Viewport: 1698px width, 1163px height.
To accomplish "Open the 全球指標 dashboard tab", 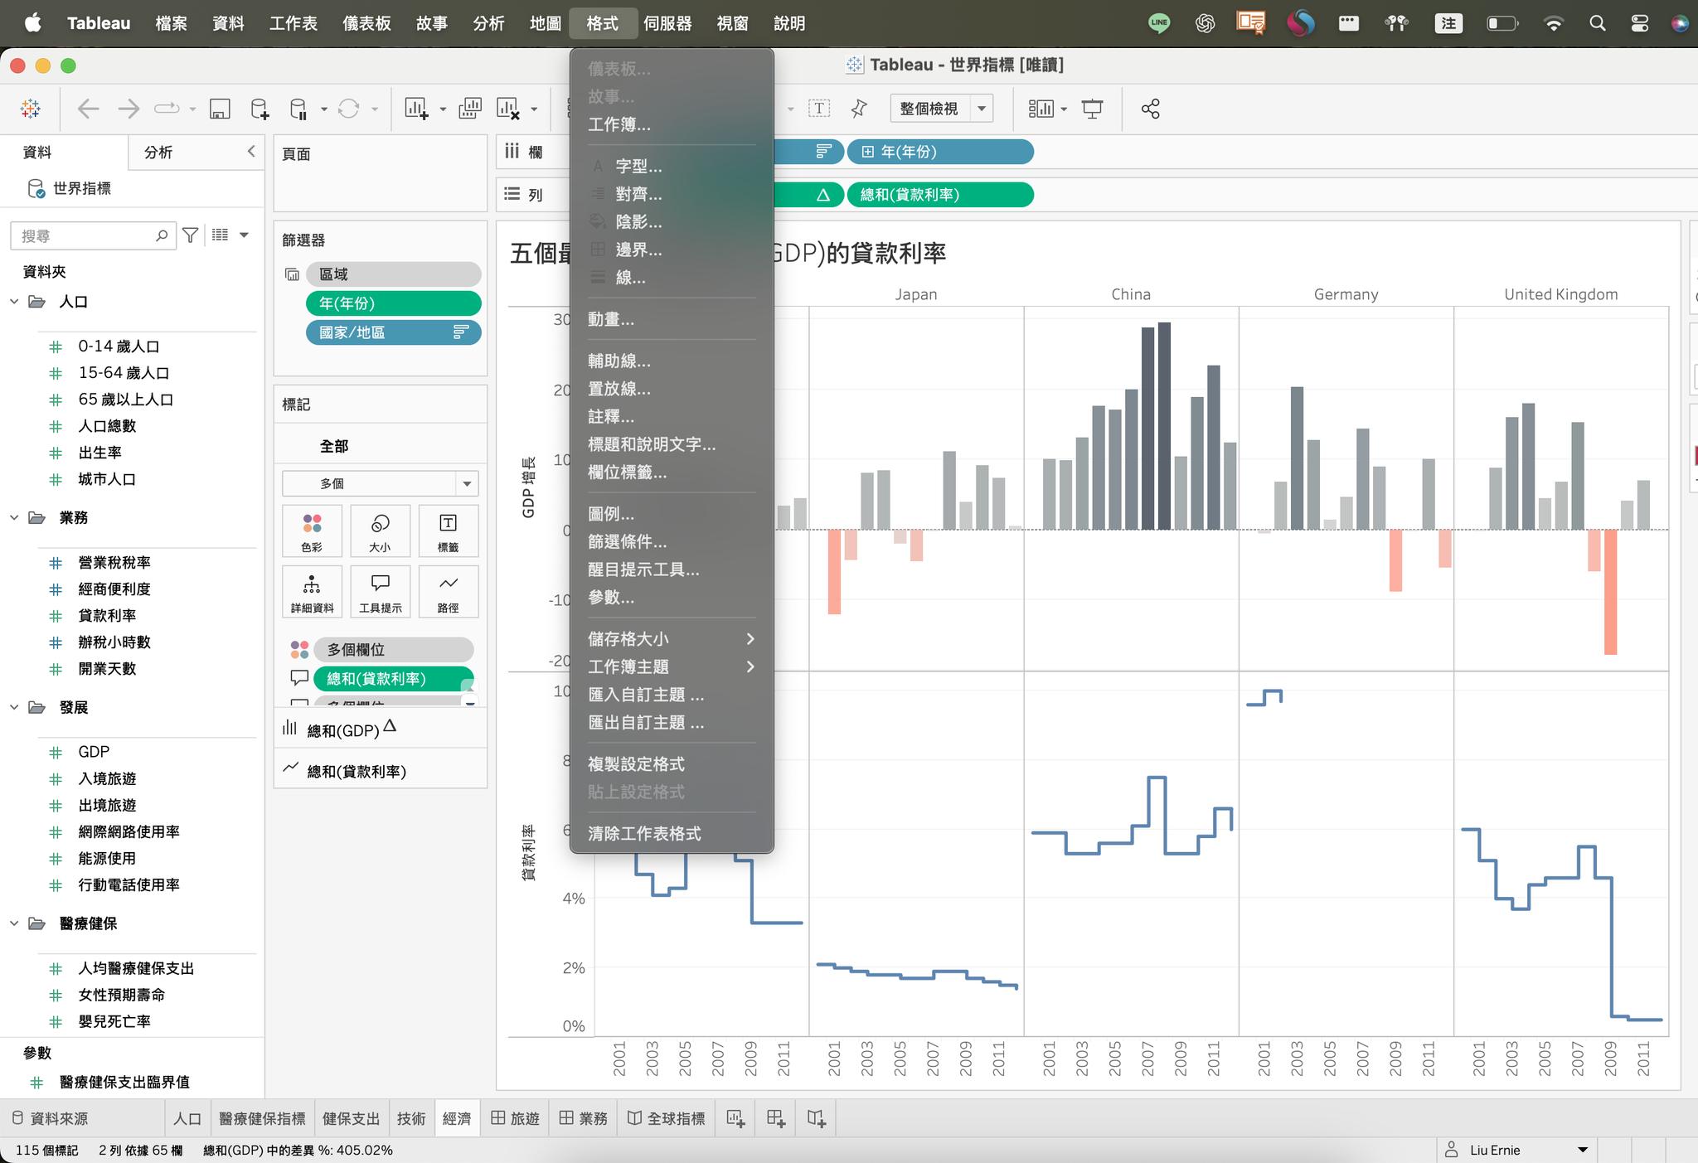I will pyautogui.click(x=667, y=1118).
